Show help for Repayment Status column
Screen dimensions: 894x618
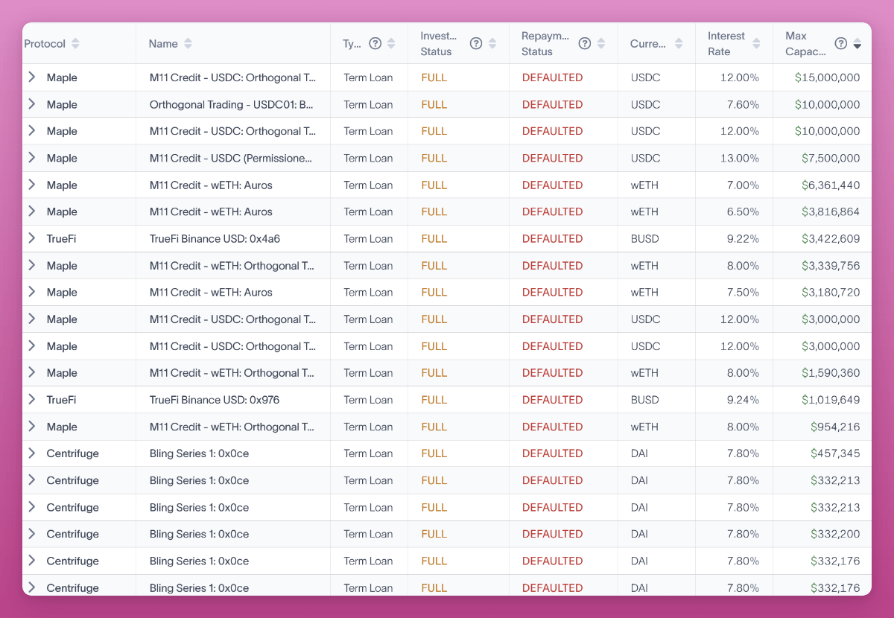click(585, 44)
